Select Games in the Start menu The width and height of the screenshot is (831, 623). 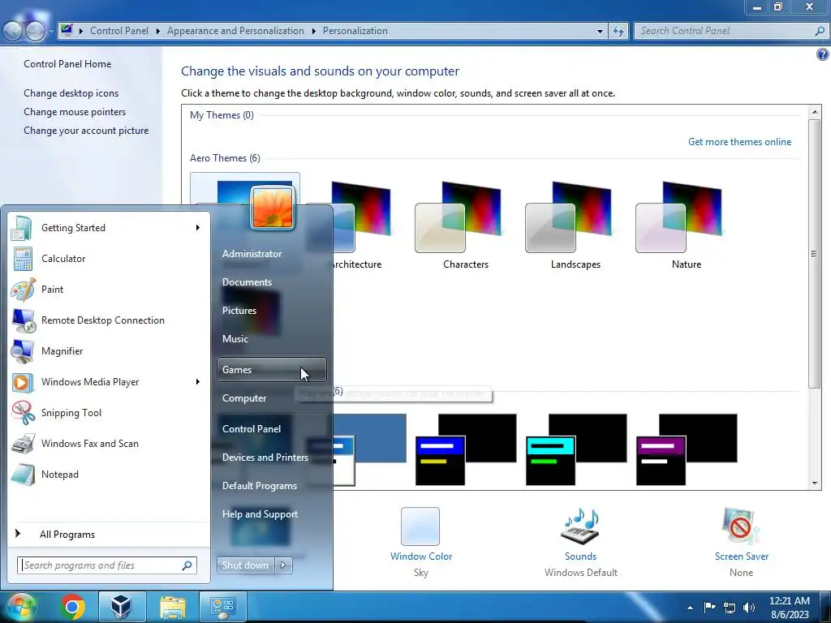272,370
